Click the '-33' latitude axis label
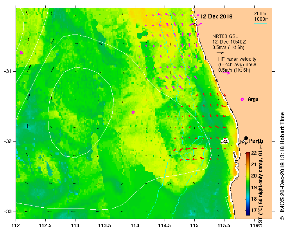This screenshot has height=232, width=289. [7, 212]
